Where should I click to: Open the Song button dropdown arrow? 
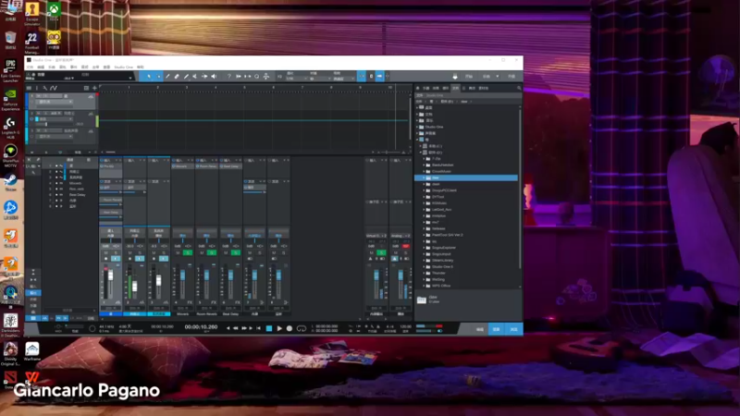[x=497, y=77]
